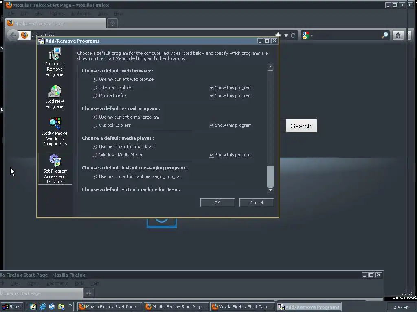Toggle Show this program for Outlook Express

coord(230,125)
